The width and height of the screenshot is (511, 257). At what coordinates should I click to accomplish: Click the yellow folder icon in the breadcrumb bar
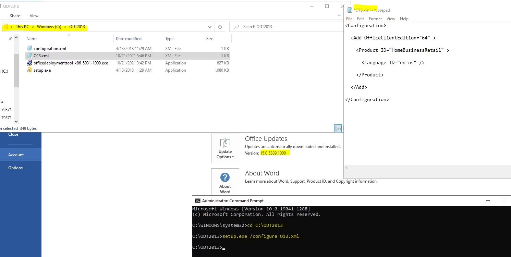pos(7,26)
